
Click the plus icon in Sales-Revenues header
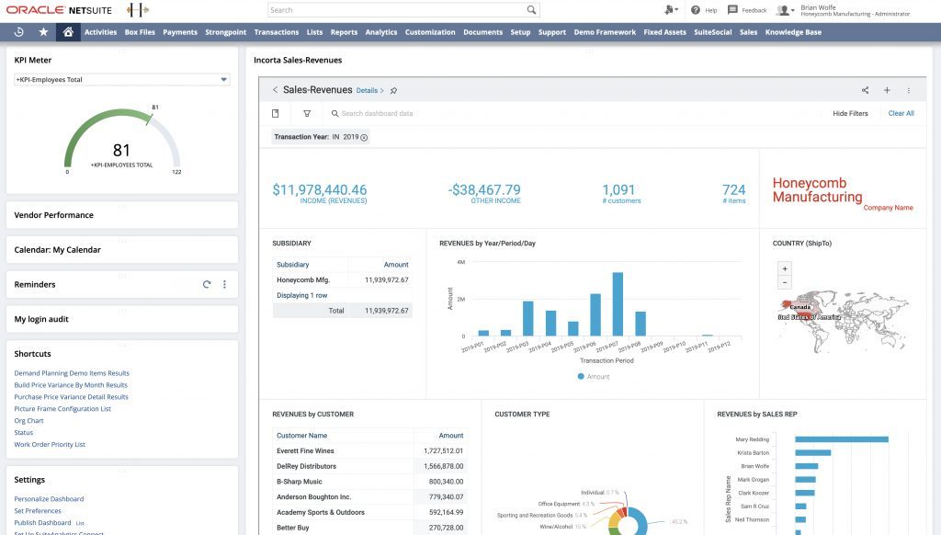coord(887,90)
